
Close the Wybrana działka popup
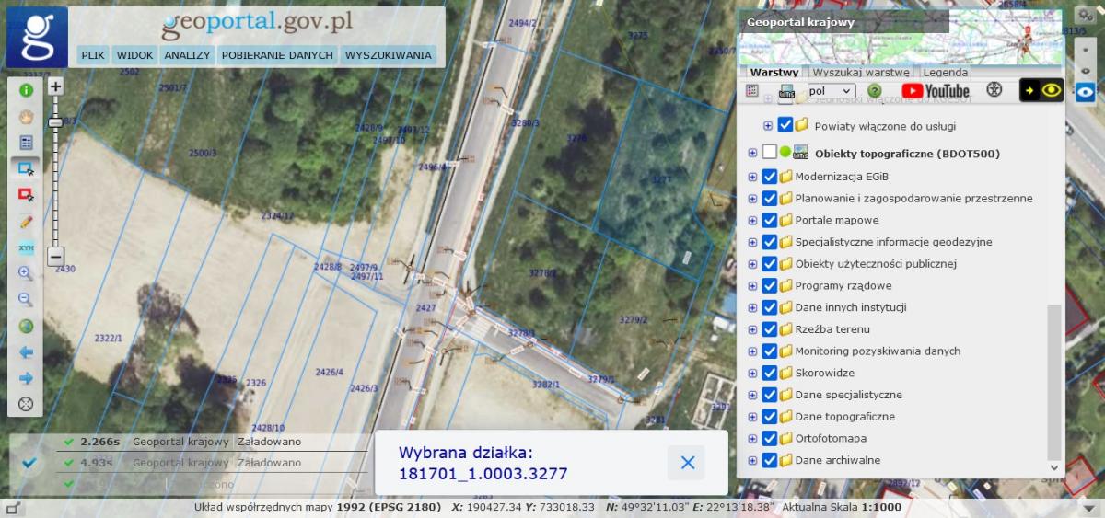click(x=688, y=463)
